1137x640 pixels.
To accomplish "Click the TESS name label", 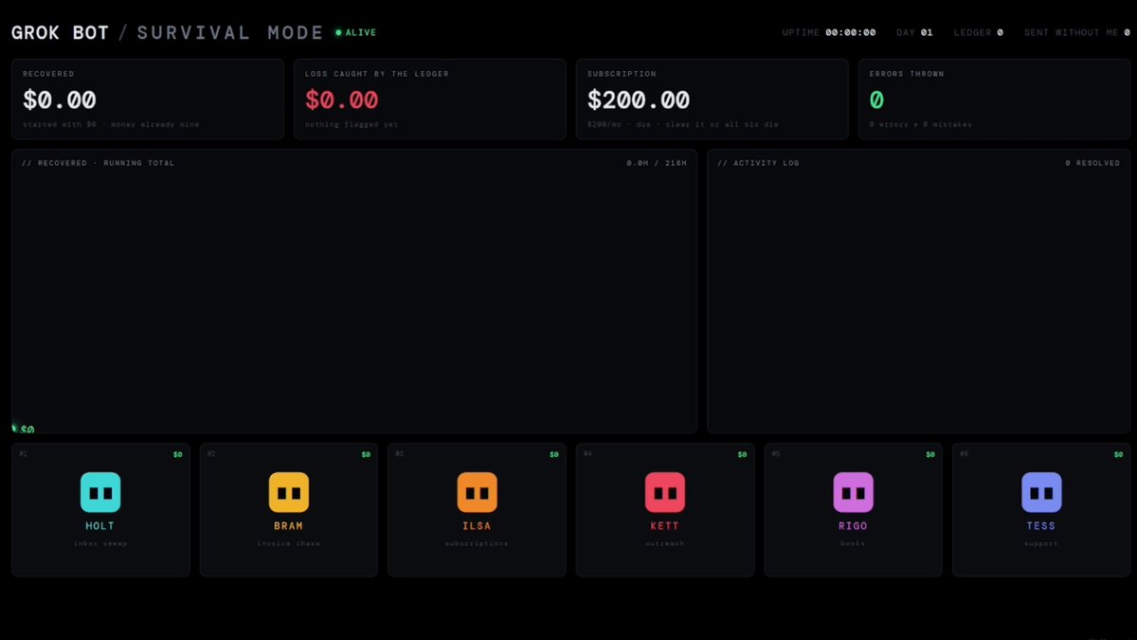I will click(1041, 526).
